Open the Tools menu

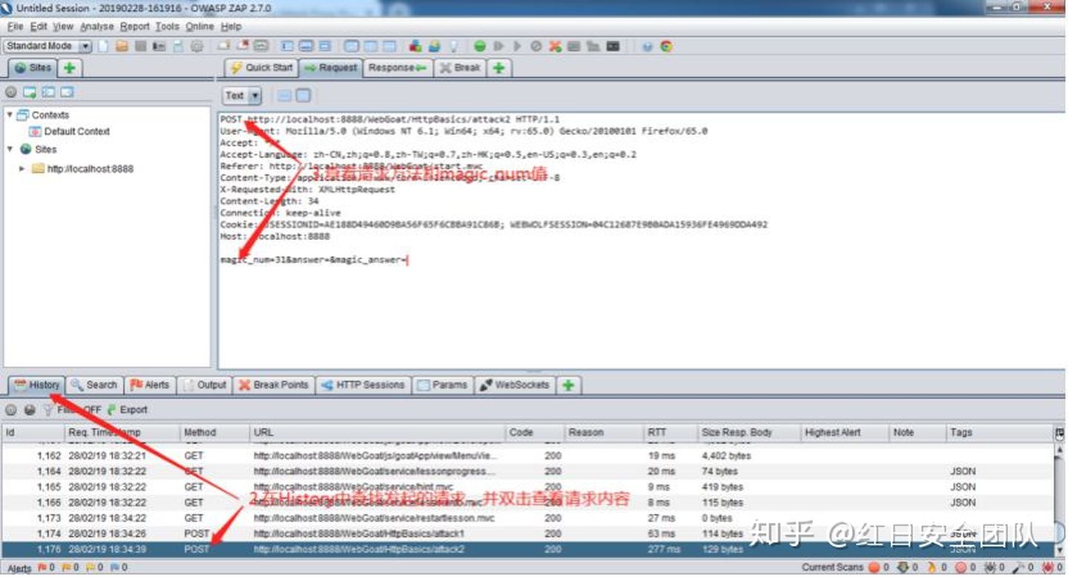pyautogui.click(x=167, y=27)
